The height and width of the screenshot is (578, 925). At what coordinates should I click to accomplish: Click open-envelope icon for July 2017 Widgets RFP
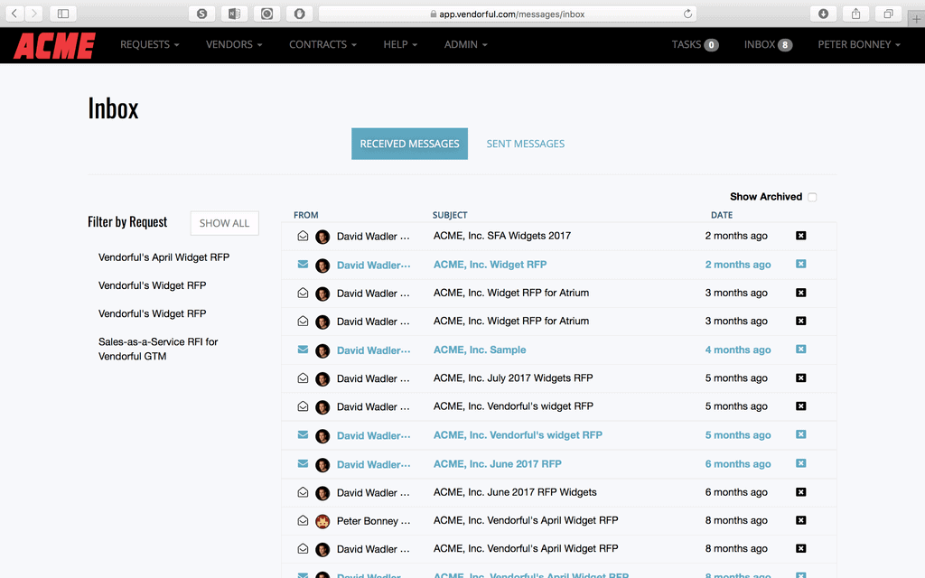coord(303,378)
